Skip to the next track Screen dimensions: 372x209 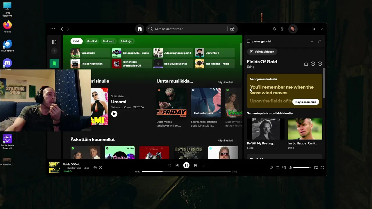pyautogui.click(x=196, y=165)
